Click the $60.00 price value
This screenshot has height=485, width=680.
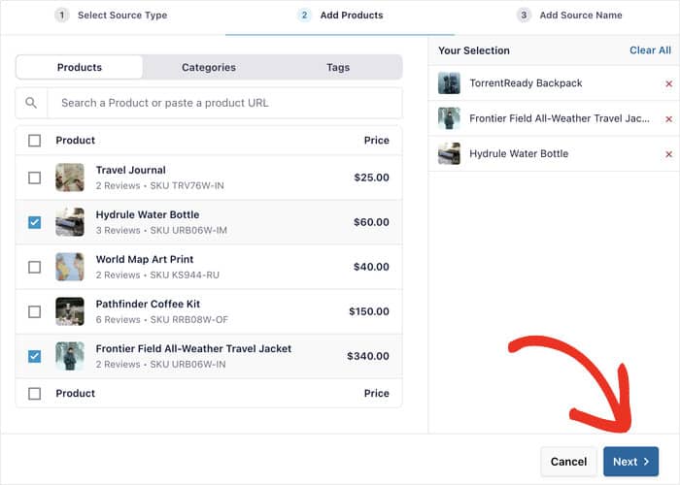(371, 222)
